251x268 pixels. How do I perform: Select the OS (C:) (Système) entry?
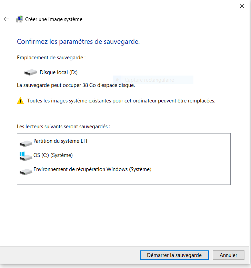point(53,155)
